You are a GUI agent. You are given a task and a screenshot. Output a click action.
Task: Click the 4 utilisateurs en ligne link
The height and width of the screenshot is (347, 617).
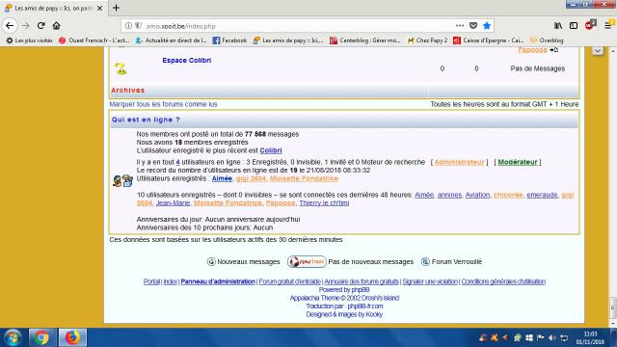pyautogui.click(x=177, y=162)
